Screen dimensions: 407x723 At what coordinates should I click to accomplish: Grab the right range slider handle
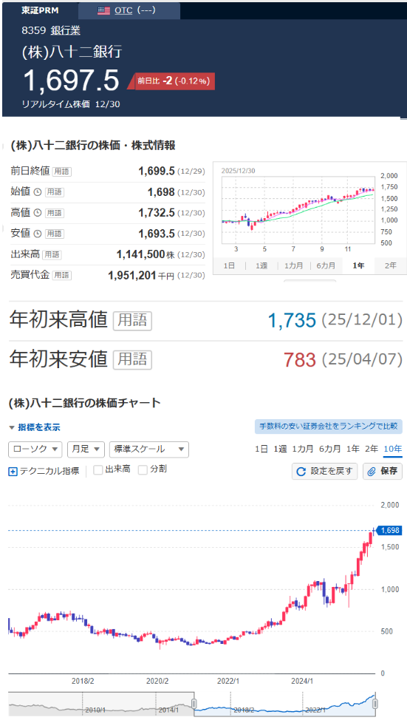pos(375,704)
